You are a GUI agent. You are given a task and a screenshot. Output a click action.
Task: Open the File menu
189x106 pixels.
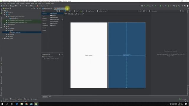[x=1, y=3]
